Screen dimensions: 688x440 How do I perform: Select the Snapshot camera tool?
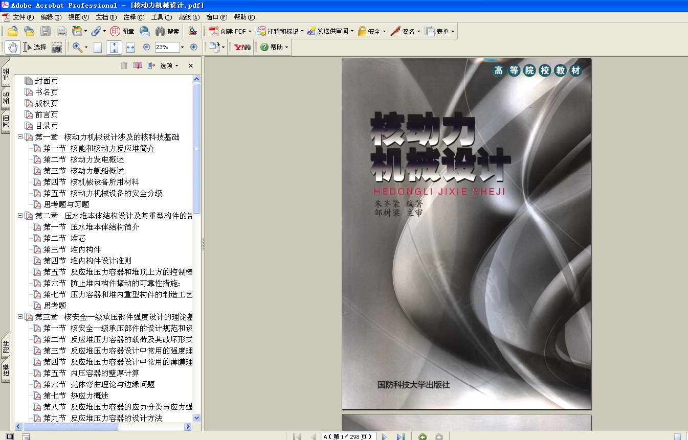point(57,48)
